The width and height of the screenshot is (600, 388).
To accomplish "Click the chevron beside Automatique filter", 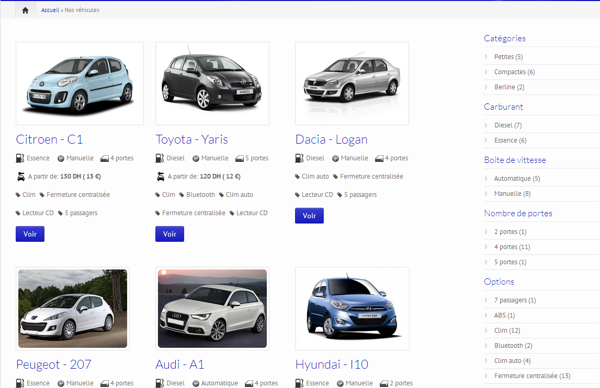I will 486,179.
